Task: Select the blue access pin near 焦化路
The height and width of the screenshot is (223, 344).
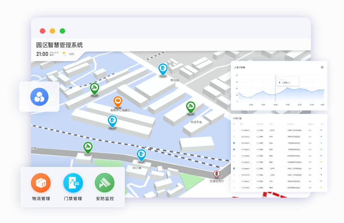Action: click(x=163, y=69)
